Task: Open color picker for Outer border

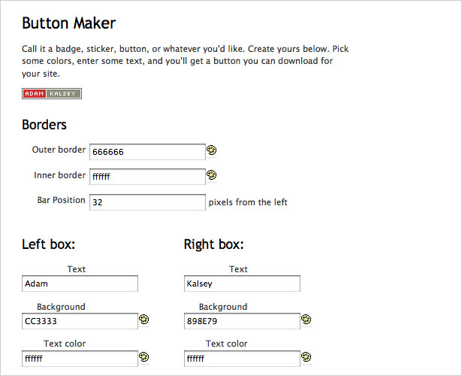Action: pos(212,150)
